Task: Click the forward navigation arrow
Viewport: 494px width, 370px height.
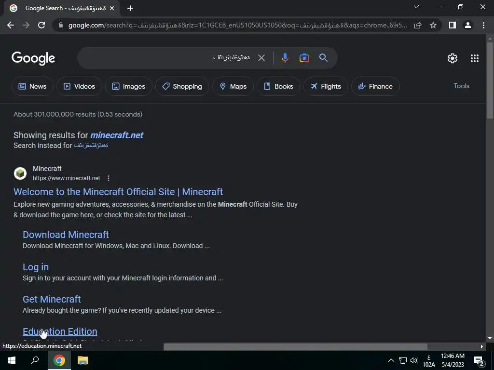Action: pyautogui.click(x=26, y=25)
